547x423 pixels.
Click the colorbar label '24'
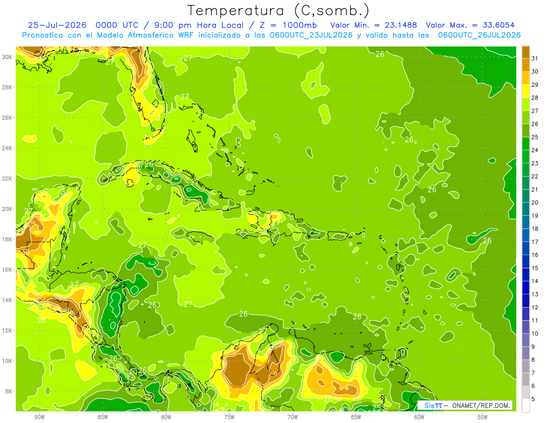point(535,150)
